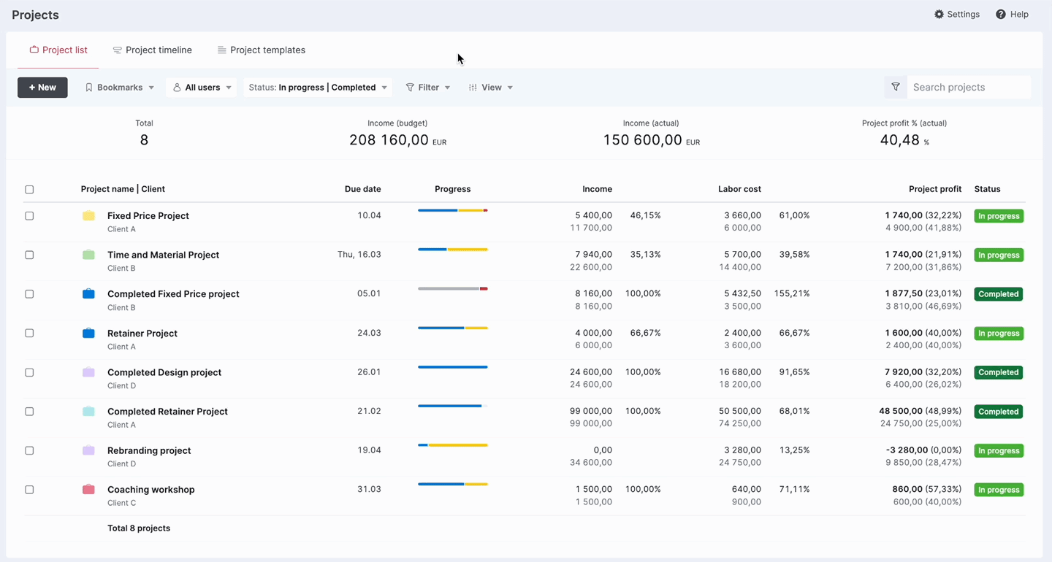Check the Completed Retainer Project checkbox
The width and height of the screenshot is (1052, 562).
click(29, 412)
